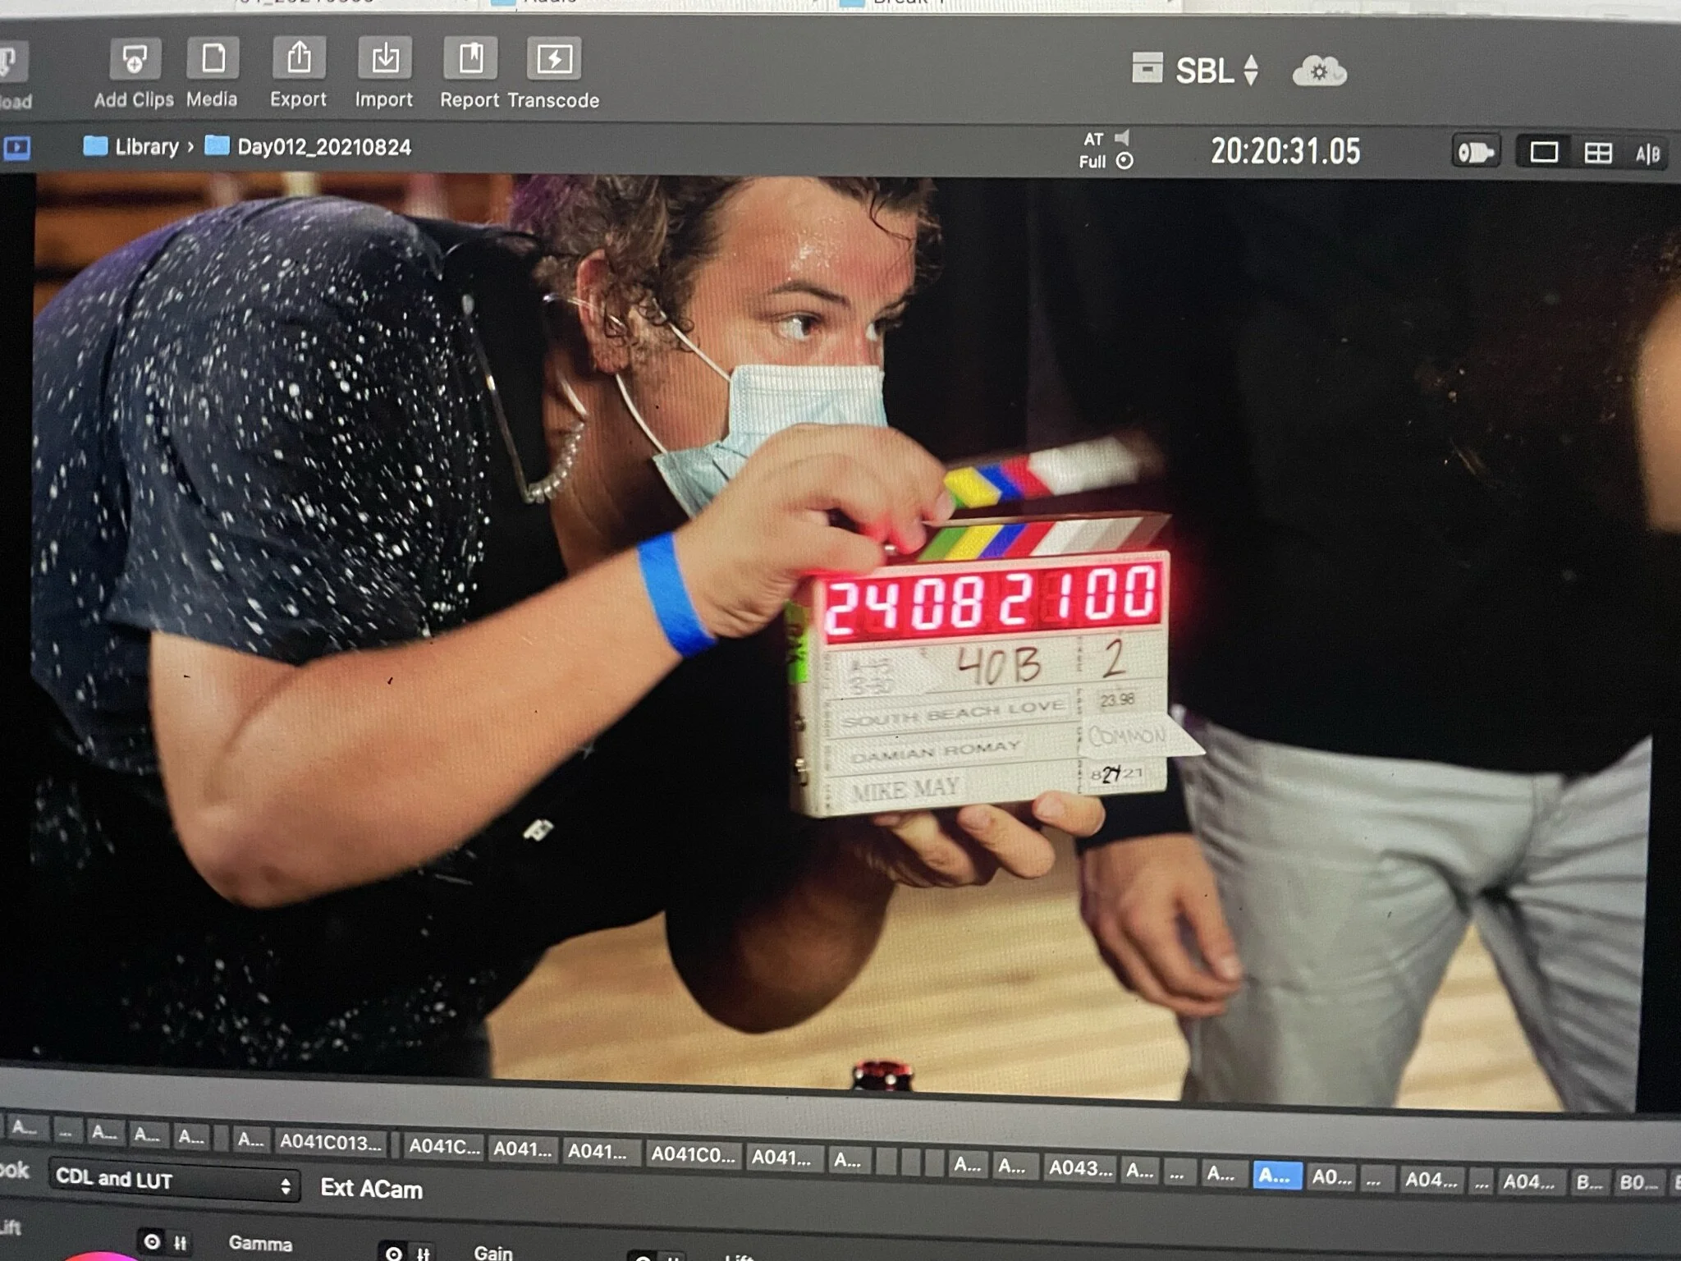The height and width of the screenshot is (1261, 1681).
Task: Go to Library in breadcrumb
Action: [146, 147]
